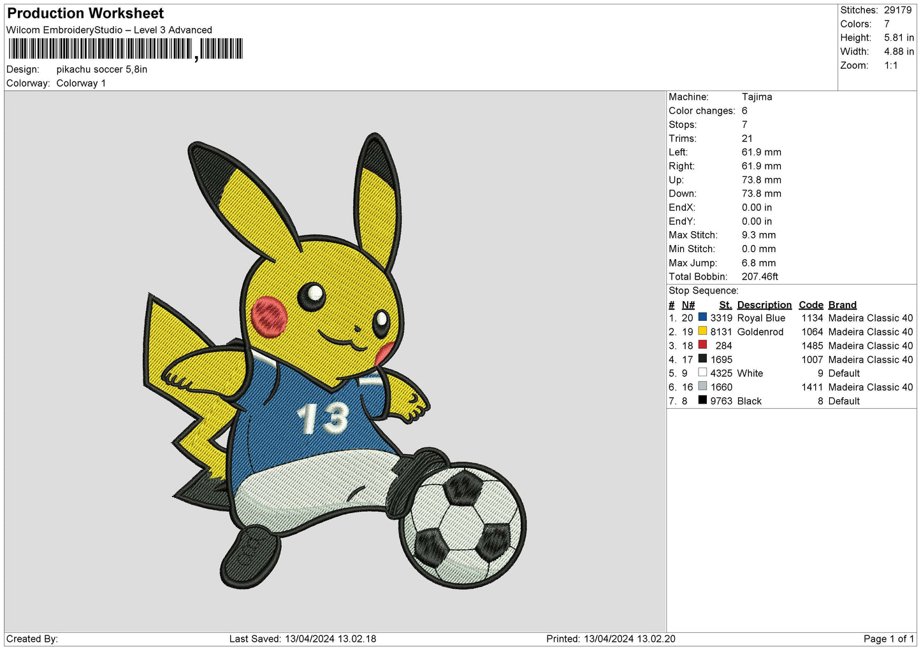Click the 'Page 1 of 1' indicator

(x=888, y=639)
